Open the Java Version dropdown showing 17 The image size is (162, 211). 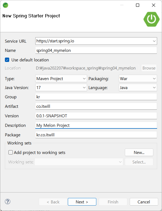[61, 88]
